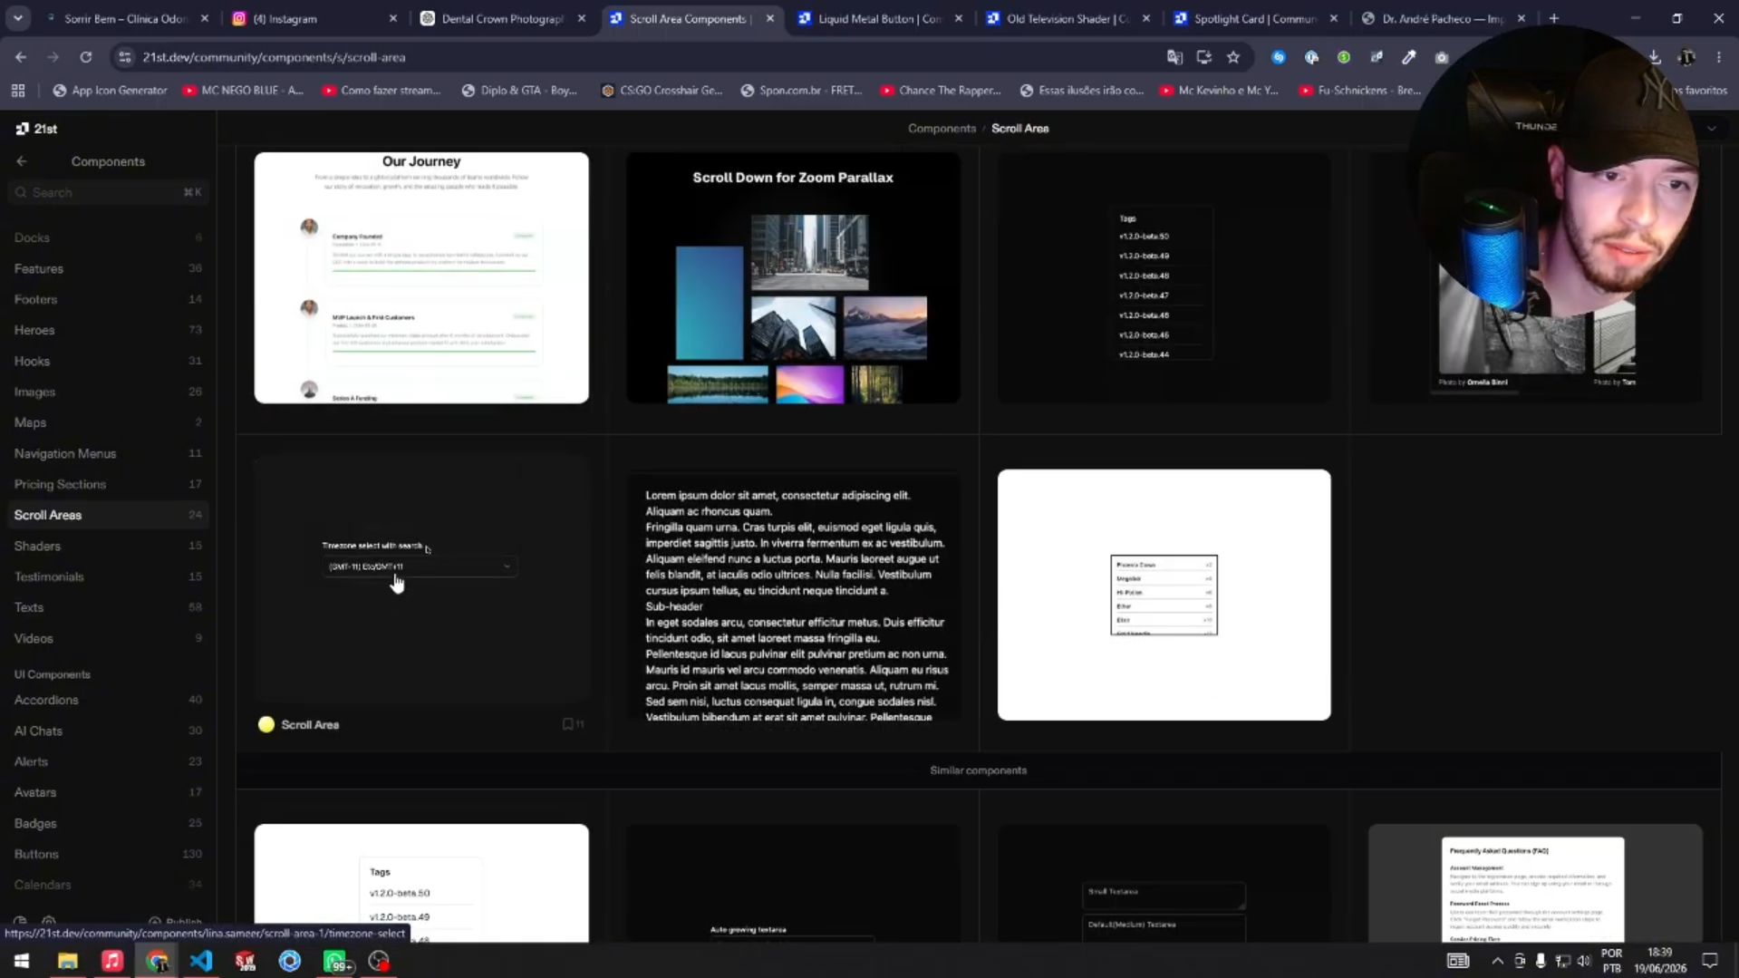Open the Accordions category in sidebar
The image size is (1739, 978).
(108, 700)
